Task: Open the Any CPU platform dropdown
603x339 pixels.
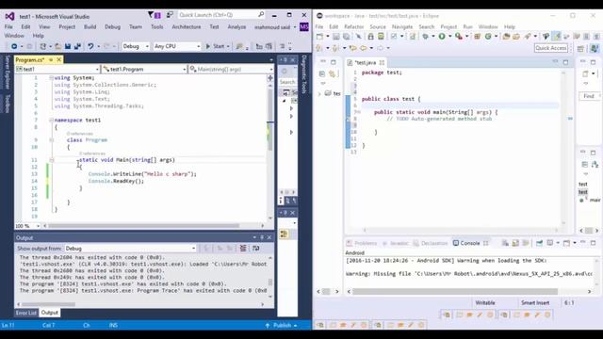Action: 177,46
